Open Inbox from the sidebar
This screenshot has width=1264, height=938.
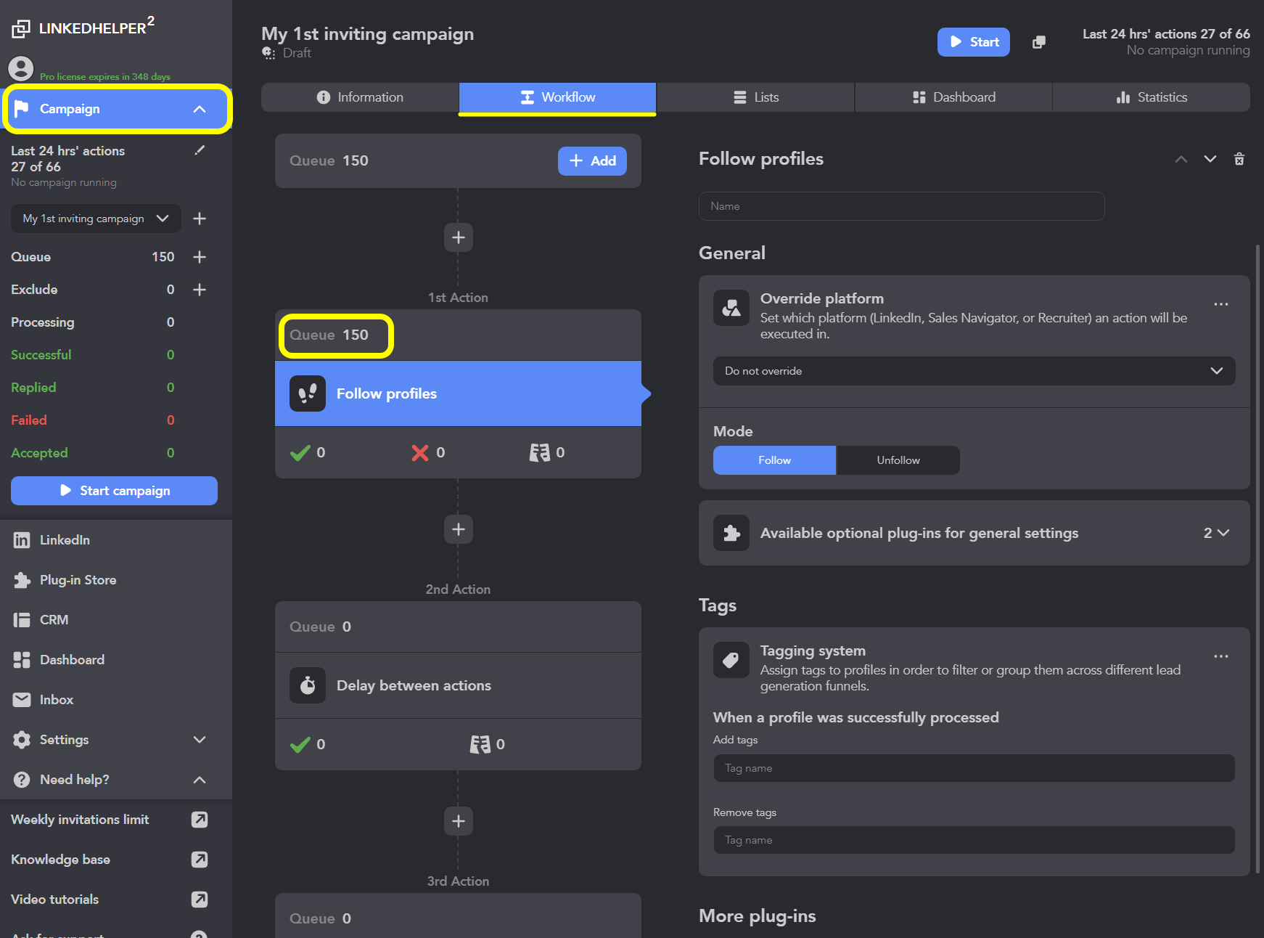(x=57, y=700)
